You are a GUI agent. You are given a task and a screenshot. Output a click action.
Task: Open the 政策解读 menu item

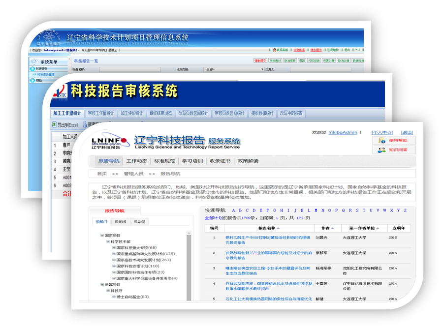click(248, 161)
